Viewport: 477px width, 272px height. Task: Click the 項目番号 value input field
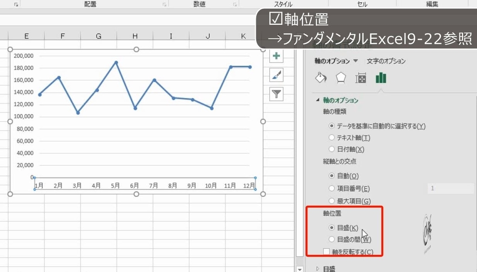pos(450,188)
